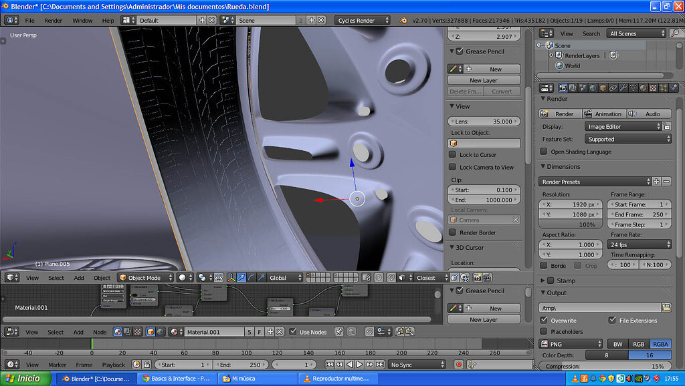Select the Rotate manipulator arc icon
This screenshot has width=685, height=386.
(252, 277)
